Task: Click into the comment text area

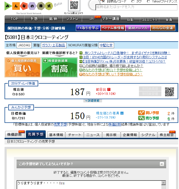Action: coord(89,185)
